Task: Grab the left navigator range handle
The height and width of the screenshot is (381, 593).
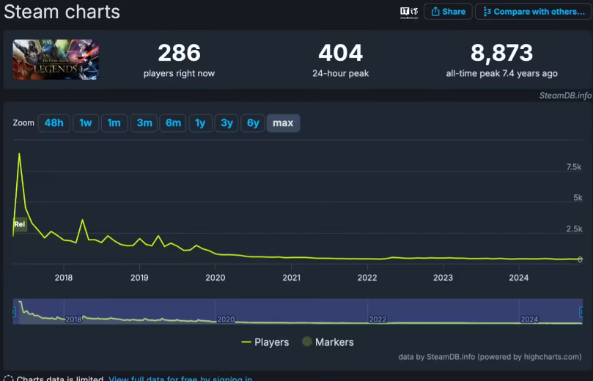Action: point(14,312)
